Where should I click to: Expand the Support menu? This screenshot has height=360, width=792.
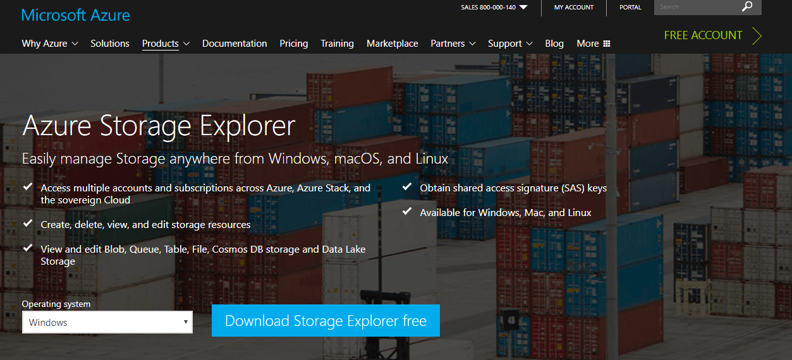(510, 44)
